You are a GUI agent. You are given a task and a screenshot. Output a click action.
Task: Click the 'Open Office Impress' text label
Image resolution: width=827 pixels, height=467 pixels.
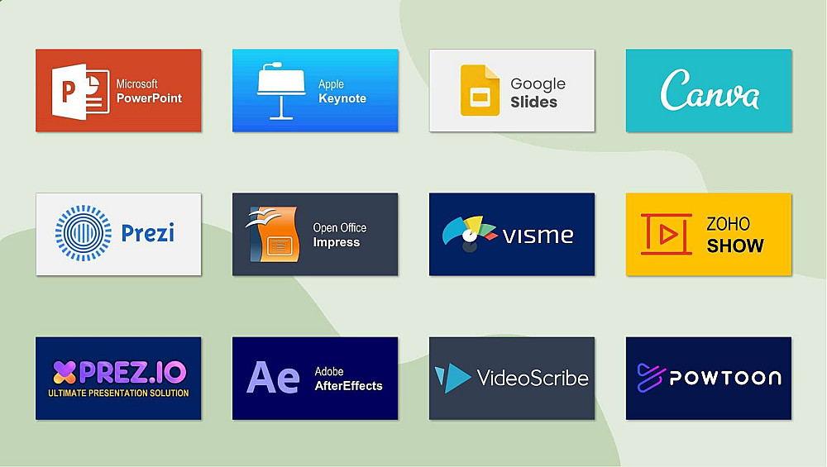pyautogui.click(x=339, y=235)
